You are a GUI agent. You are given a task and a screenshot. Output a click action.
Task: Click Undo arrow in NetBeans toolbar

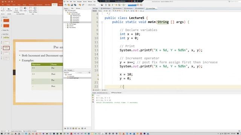click(x=80, y=5)
